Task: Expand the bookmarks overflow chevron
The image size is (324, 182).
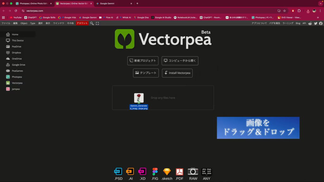Action: (x=318, y=17)
